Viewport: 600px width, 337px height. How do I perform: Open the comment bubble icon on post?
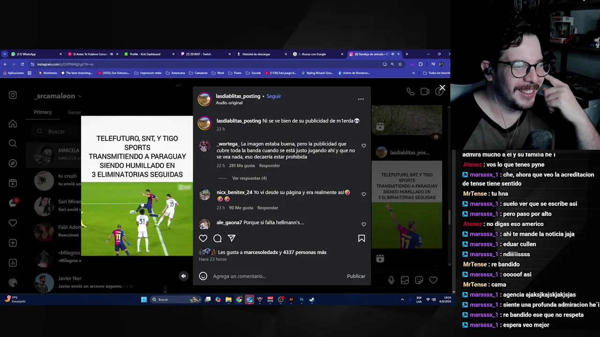[x=217, y=238]
